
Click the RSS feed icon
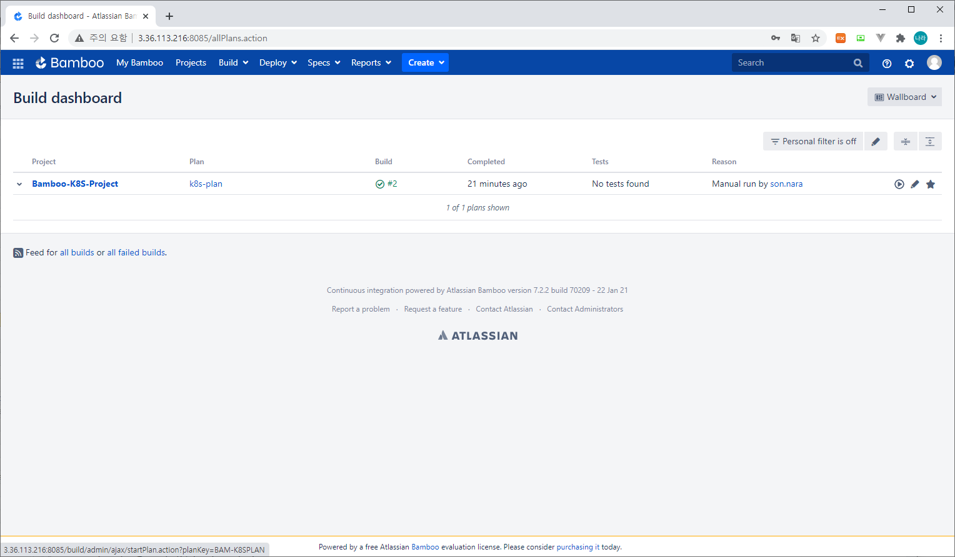tap(18, 253)
